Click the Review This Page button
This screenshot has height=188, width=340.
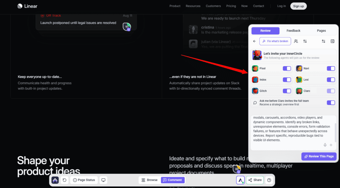319,157
